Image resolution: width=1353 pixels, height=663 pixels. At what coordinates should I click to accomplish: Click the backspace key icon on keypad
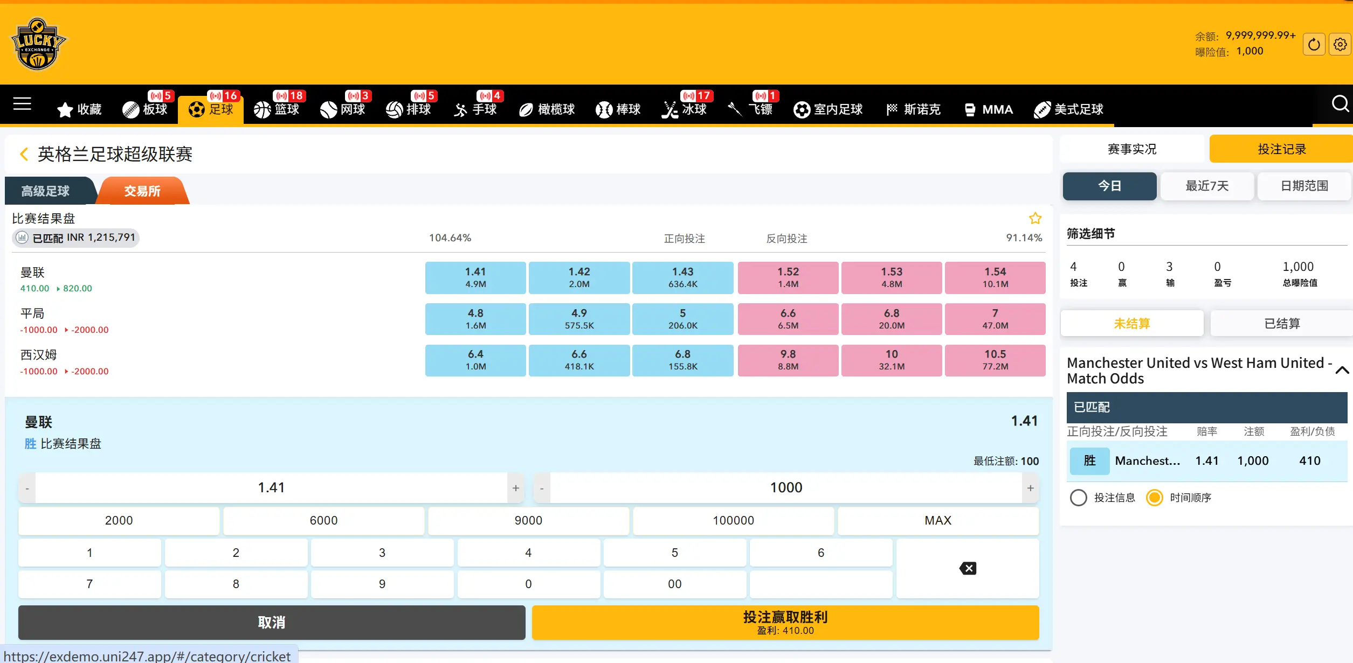coord(968,568)
